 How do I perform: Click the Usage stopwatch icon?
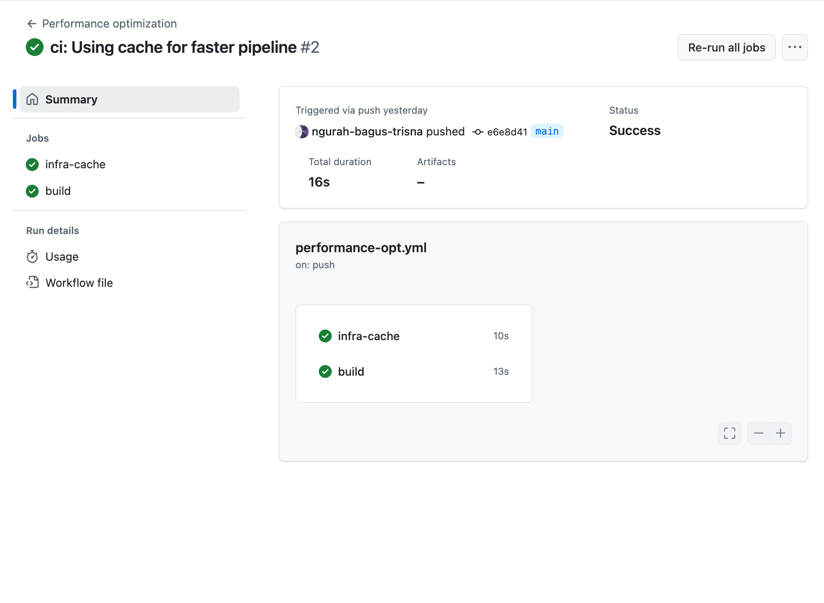tap(32, 257)
